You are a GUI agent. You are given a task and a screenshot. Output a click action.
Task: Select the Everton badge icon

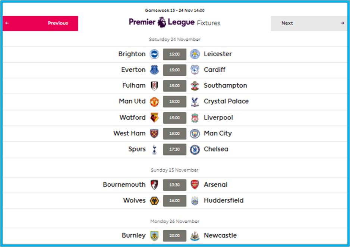tap(154, 70)
